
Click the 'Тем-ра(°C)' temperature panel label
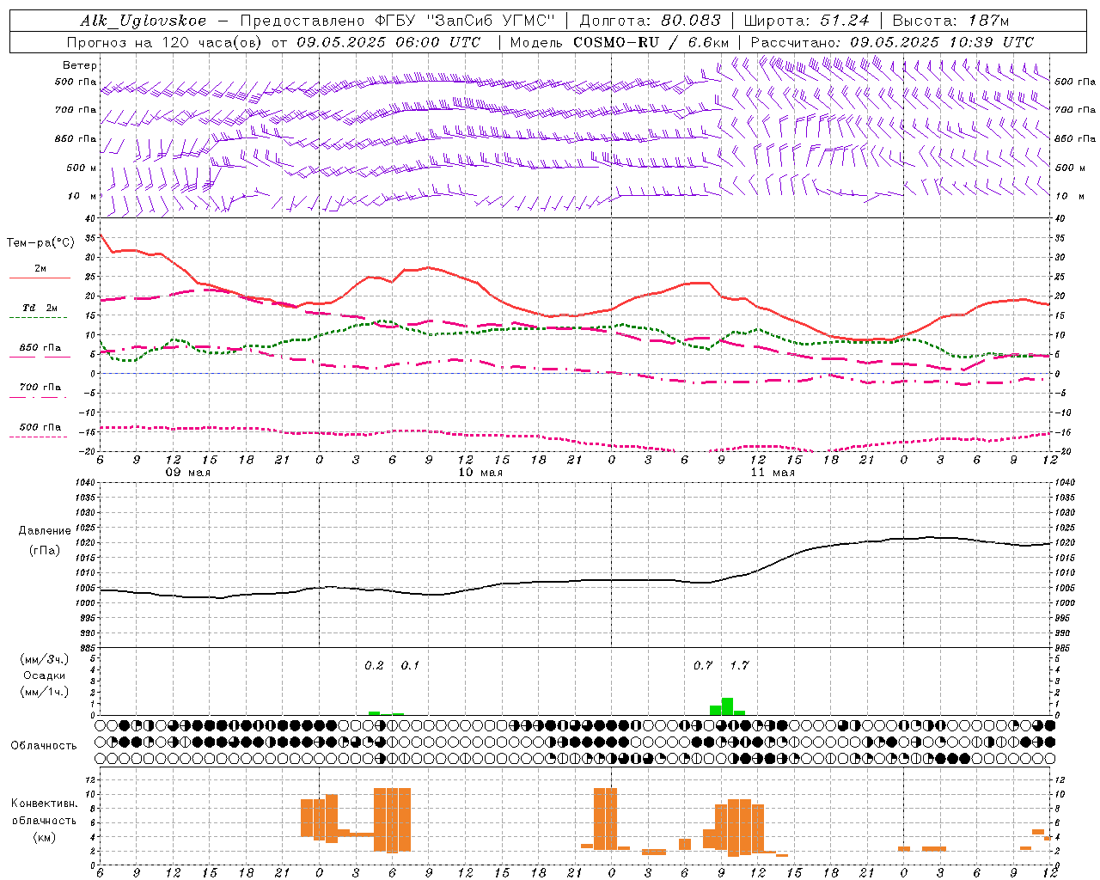[40, 243]
